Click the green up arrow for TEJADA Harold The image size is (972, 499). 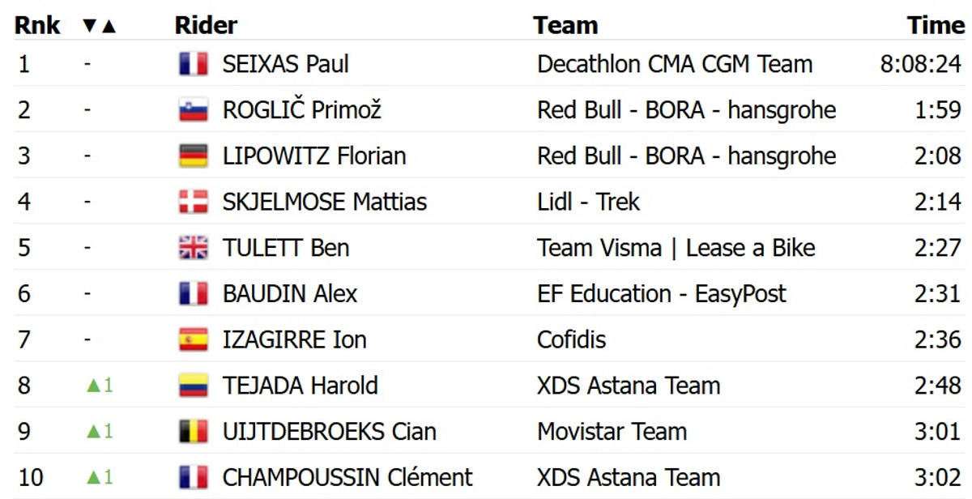pyautogui.click(x=93, y=386)
